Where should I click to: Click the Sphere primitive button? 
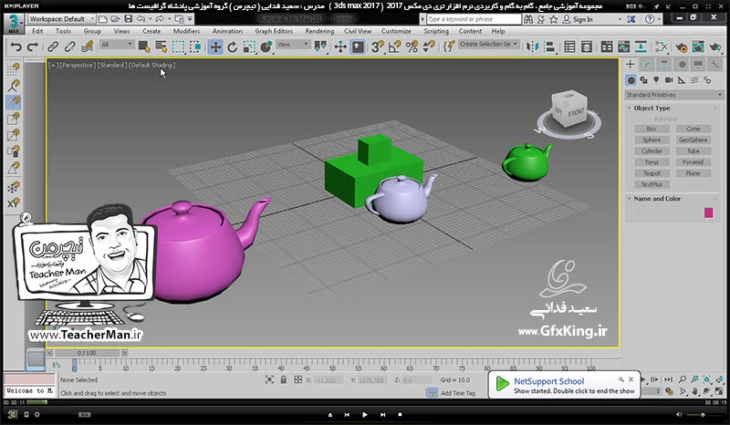(x=652, y=140)
